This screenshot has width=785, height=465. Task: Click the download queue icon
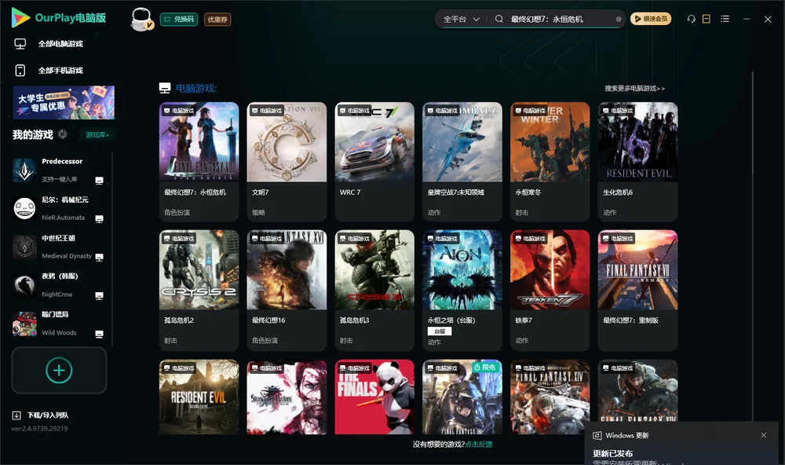click(x=16, y=416)
